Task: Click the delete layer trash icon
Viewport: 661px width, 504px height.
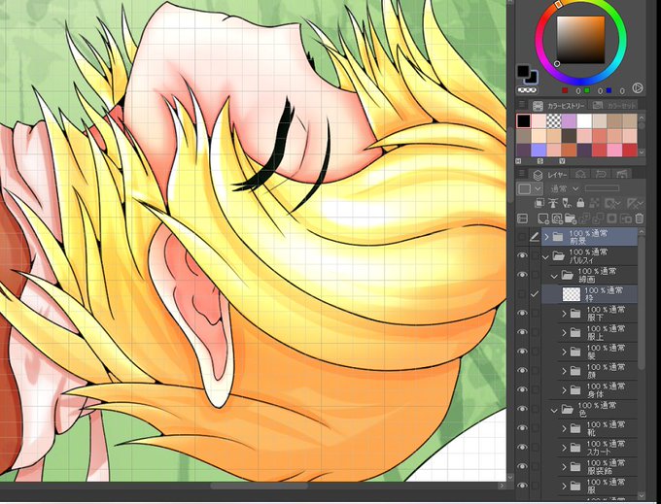Action: (640, 218)
